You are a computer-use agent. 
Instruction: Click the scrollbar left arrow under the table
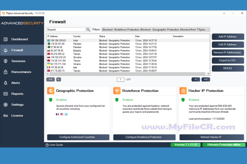[48, 73]
